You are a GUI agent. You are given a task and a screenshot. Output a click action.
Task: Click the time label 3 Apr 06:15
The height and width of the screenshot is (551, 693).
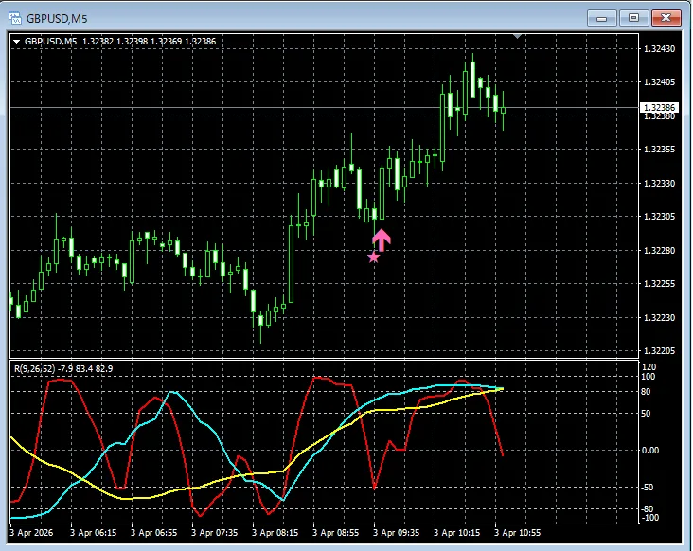94,533
